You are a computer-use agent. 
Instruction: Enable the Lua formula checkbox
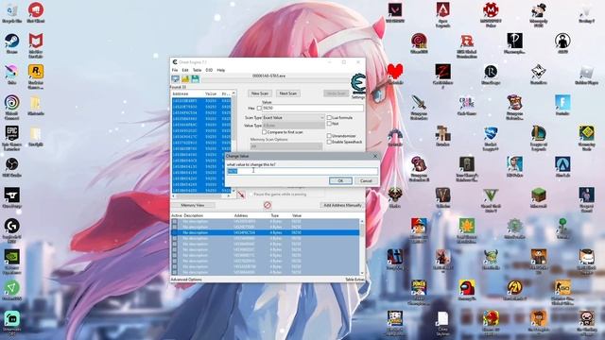click(x=329, y=117)
